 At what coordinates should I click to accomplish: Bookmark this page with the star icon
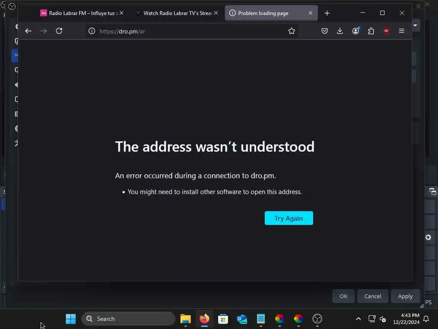point(292,31)
